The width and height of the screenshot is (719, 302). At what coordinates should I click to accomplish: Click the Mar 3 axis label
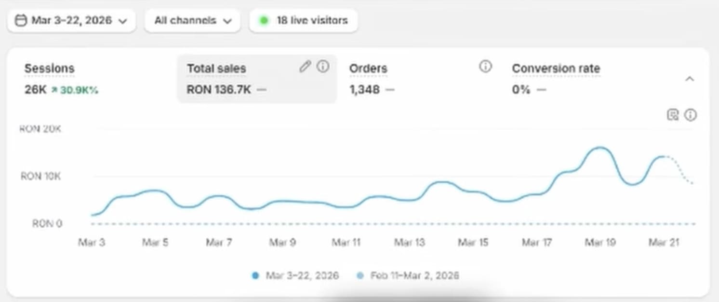click(92, 242)
